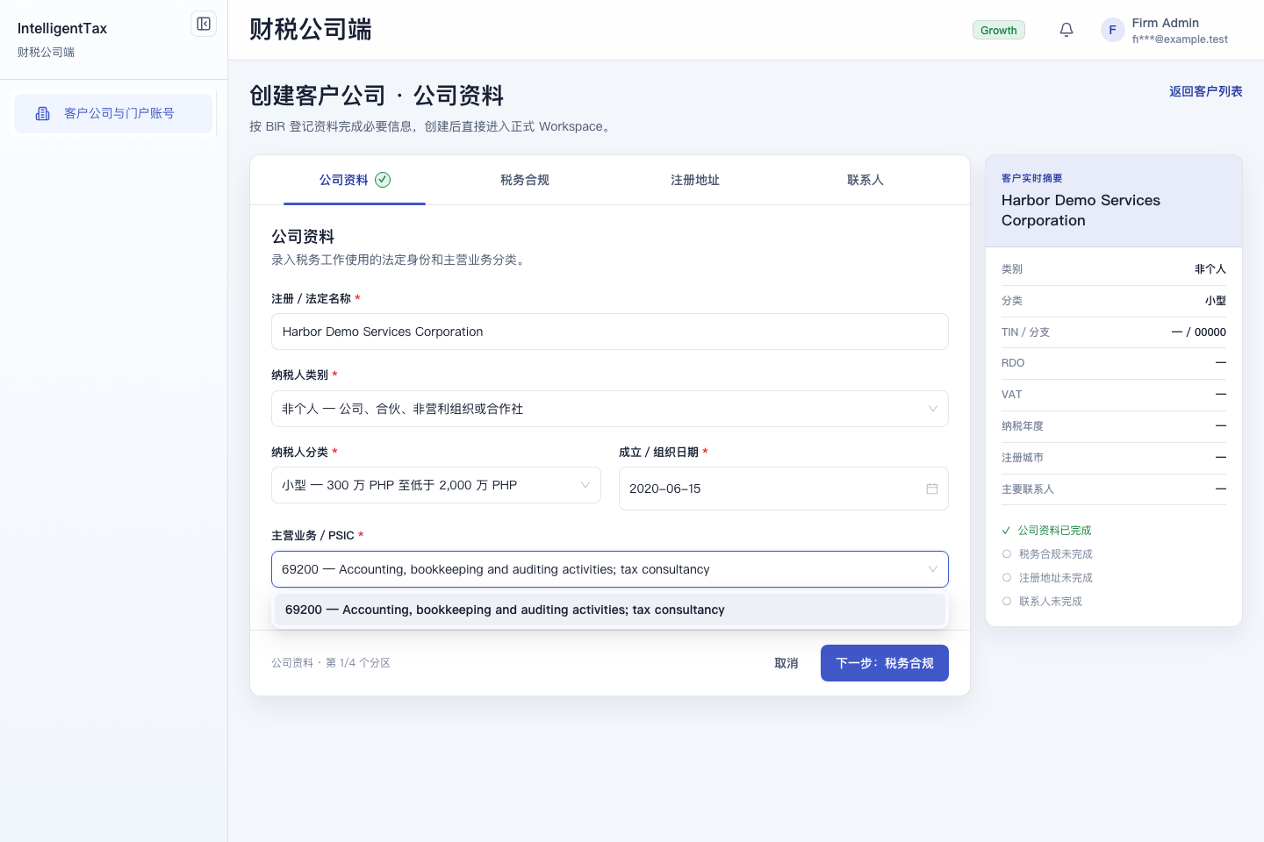Click the 取消 button

click(786, 663)
